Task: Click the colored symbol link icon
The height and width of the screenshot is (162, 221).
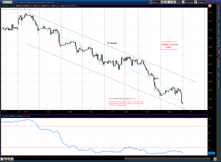Action: pyautogui.click(x=16, y=2)
